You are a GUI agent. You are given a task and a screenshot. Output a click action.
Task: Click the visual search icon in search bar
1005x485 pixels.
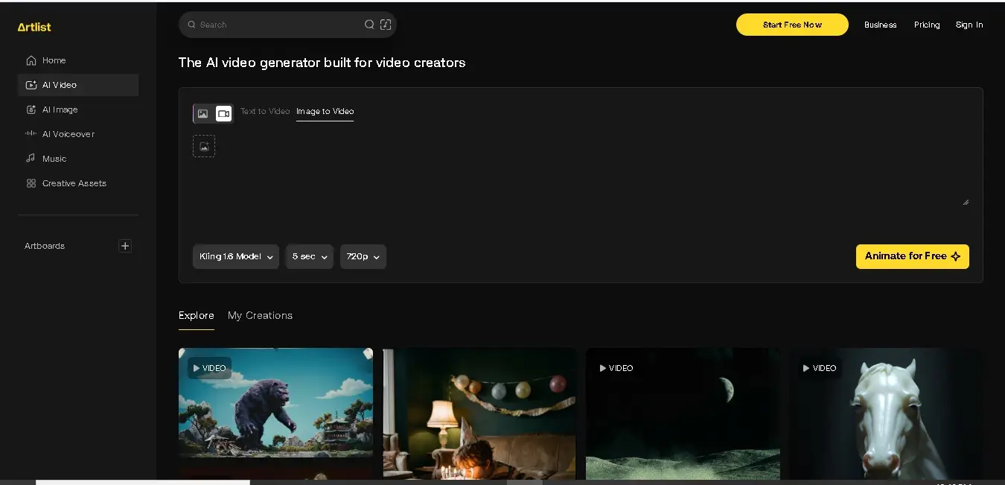[x=386, y=25]
